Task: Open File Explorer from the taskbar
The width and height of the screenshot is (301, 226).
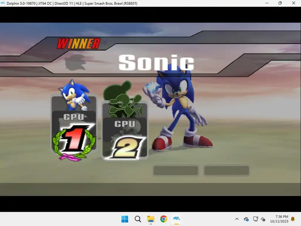Action: click(x=151, y=219)
